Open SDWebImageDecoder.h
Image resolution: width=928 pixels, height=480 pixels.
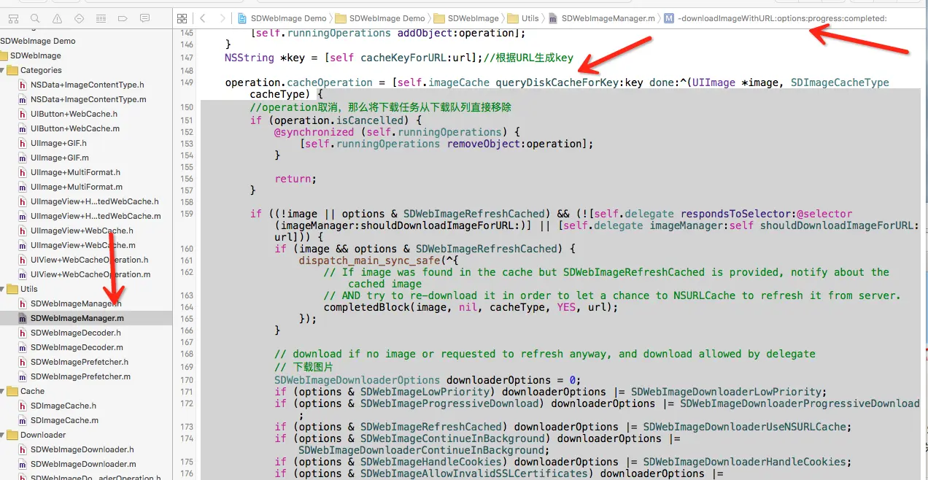(x=76, y=333)
